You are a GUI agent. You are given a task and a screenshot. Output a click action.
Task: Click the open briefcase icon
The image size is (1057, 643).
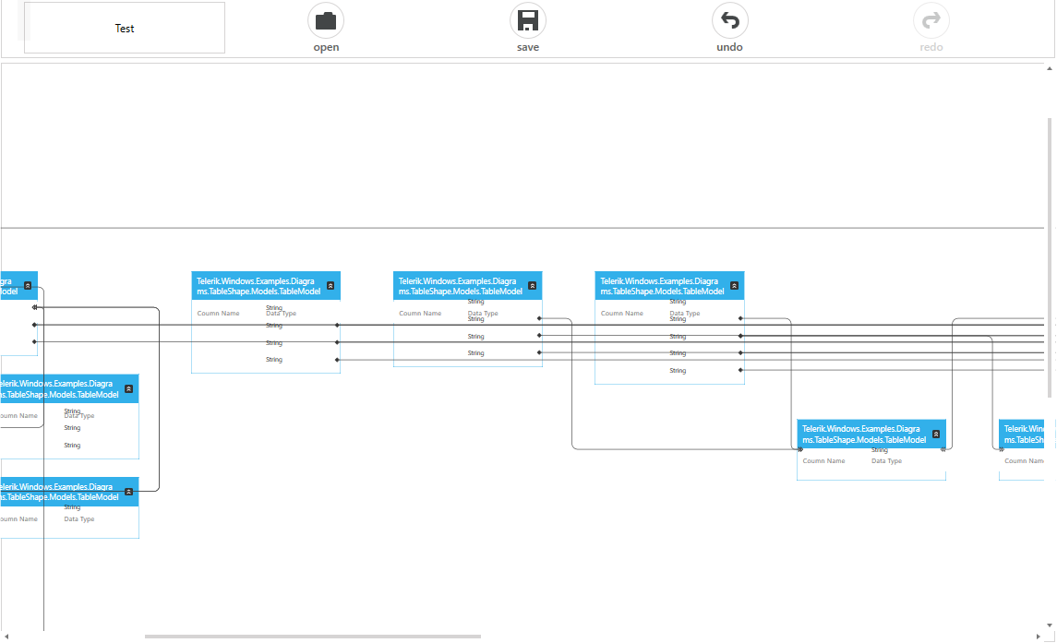tap(326, 21)
